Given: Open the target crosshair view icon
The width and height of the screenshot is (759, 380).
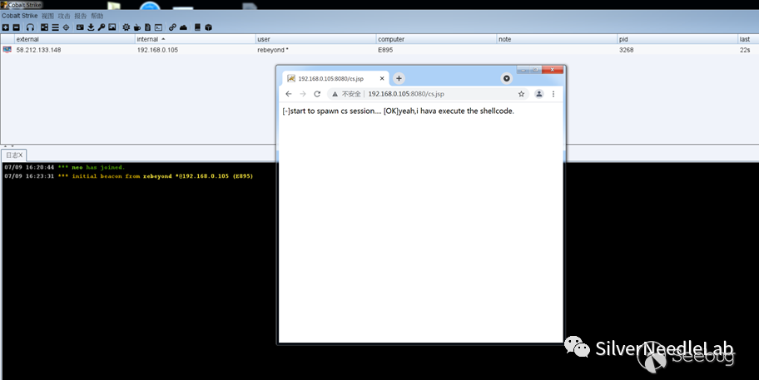Looking at the screenshot, I should point(66,27).
